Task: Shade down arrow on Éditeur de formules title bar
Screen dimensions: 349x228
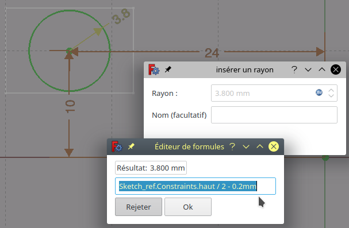Action: point(246,146)
